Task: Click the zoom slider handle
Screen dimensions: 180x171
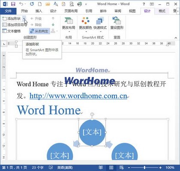Action: [145, 168]
